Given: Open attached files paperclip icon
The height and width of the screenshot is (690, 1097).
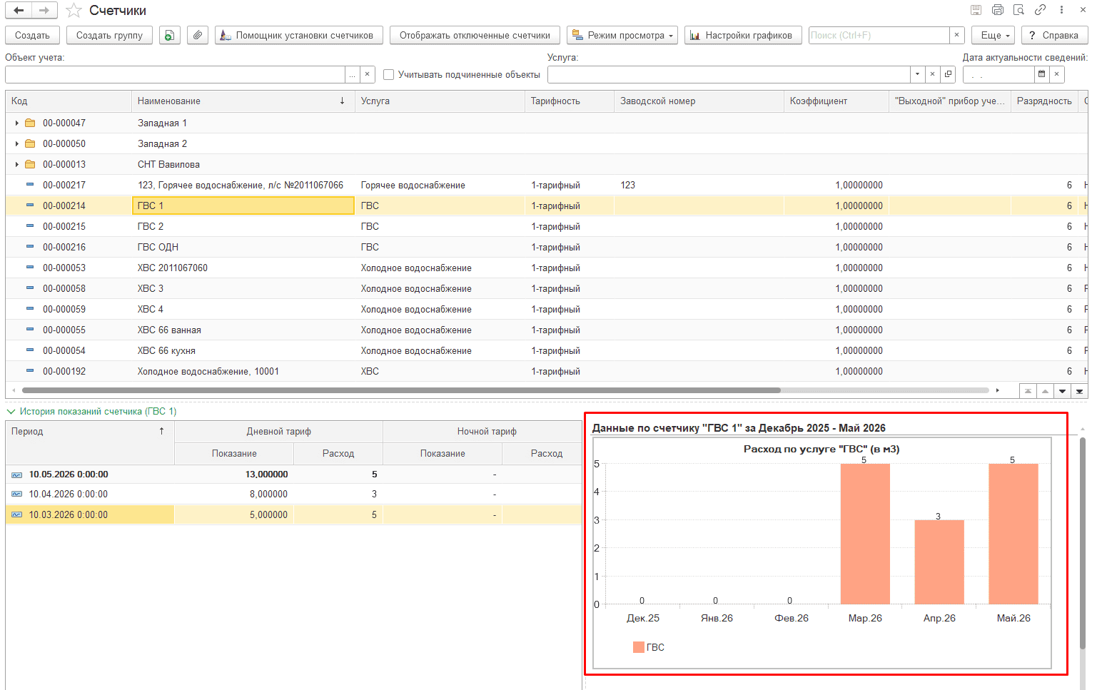Looking at the screenshot, I should [198, 35].
